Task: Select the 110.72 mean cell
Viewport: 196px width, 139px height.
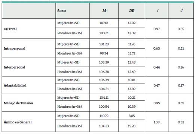Action: tap(104, 116)
